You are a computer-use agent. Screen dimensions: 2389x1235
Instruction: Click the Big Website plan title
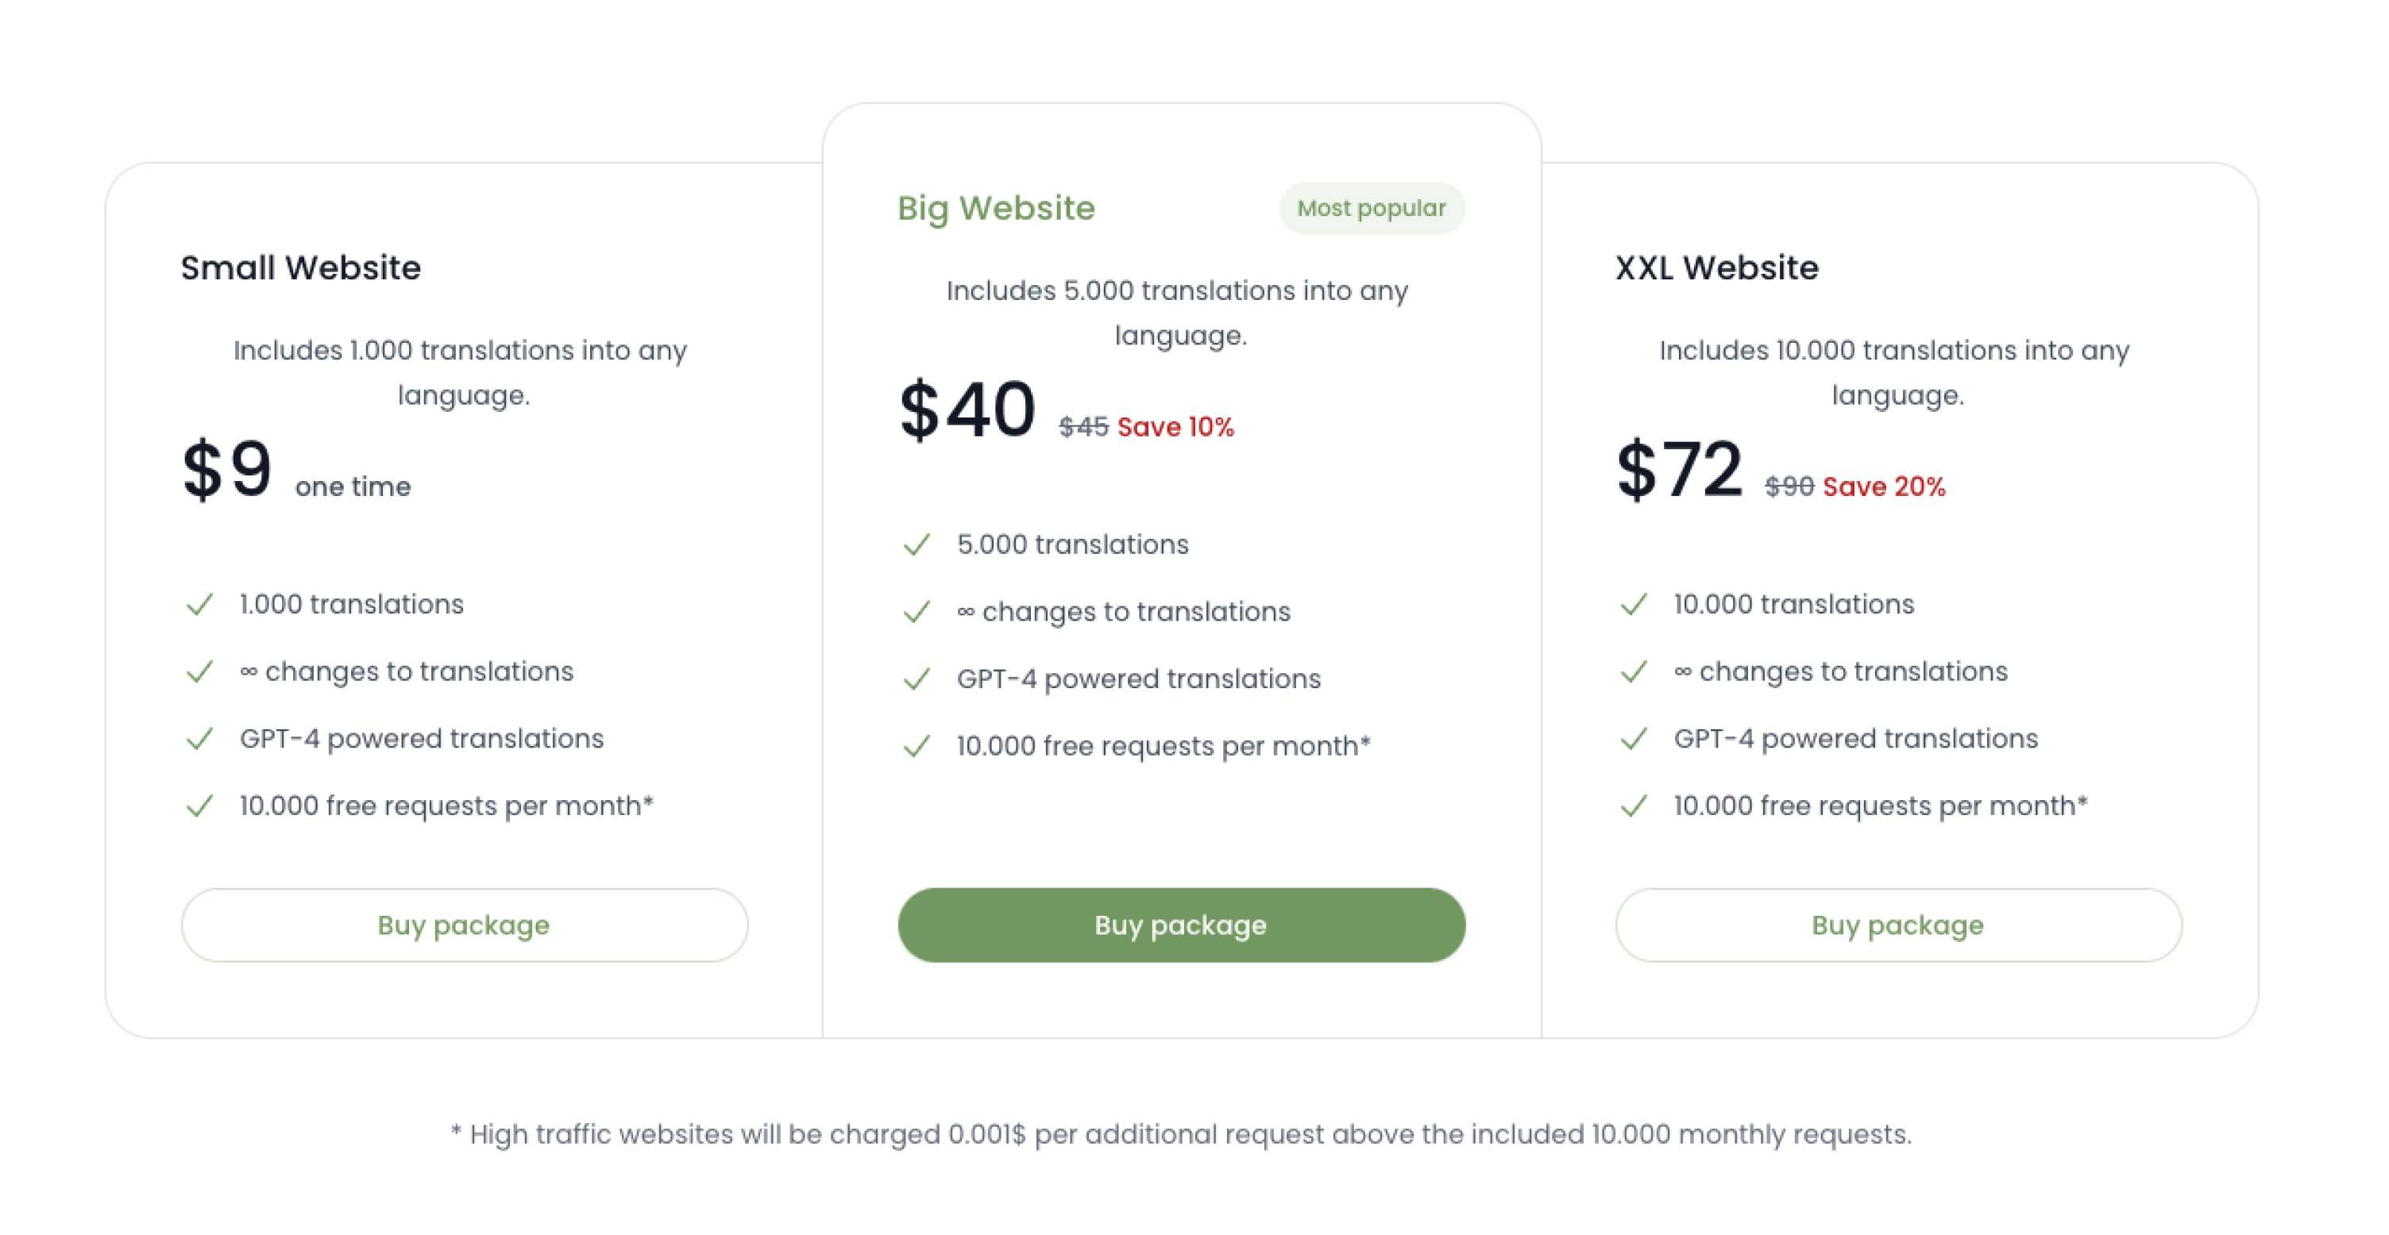[996, 209]
